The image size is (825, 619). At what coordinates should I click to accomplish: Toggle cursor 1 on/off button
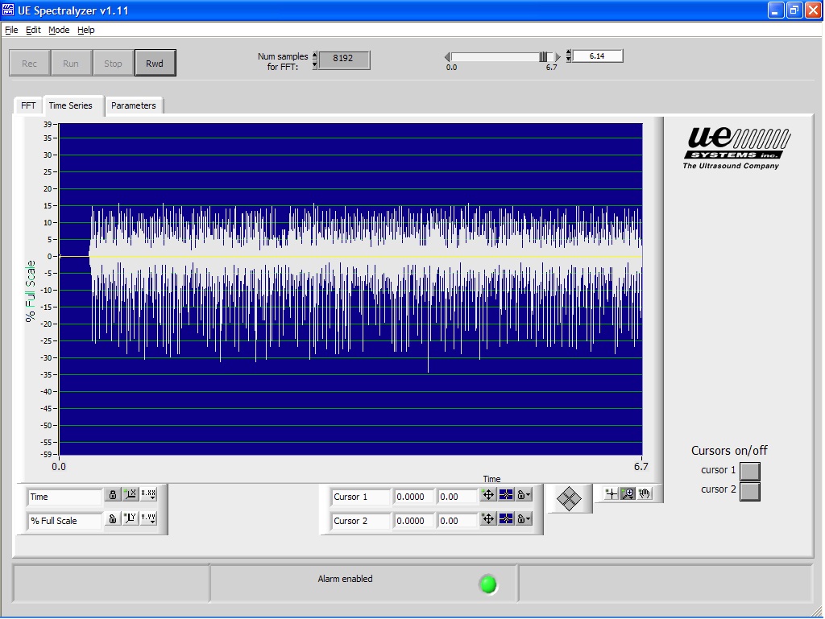(750, 471)
